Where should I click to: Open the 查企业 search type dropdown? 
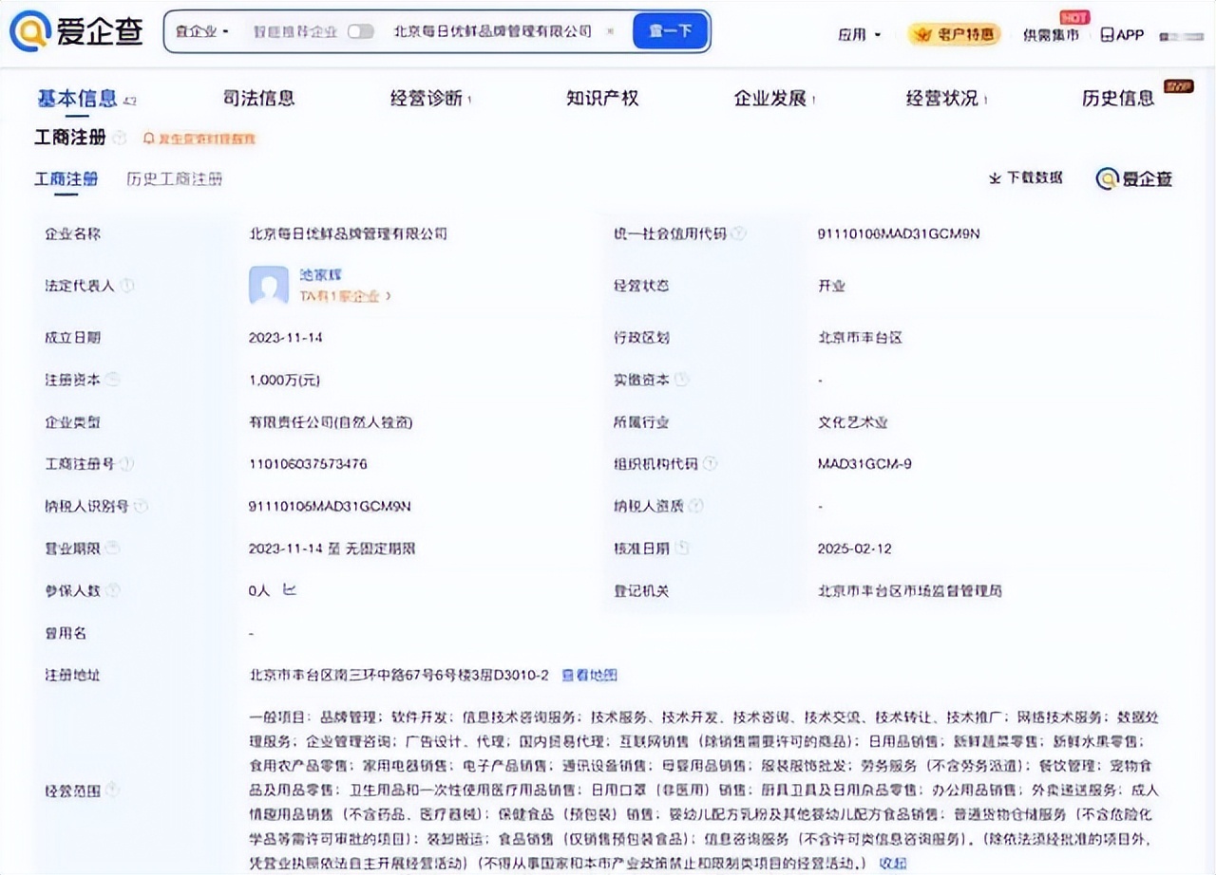point(201,31)
